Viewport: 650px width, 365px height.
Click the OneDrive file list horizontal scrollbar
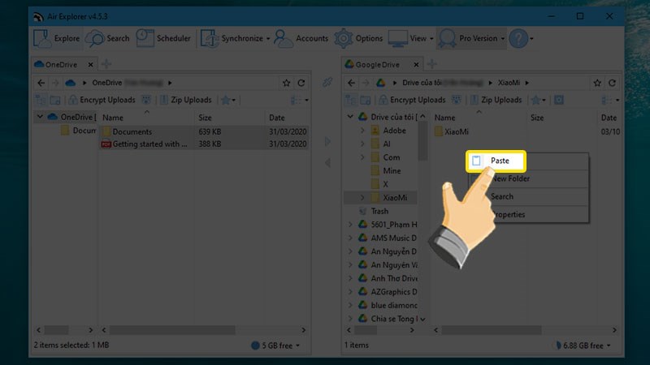pyautogui.click(x=172, y=330)
